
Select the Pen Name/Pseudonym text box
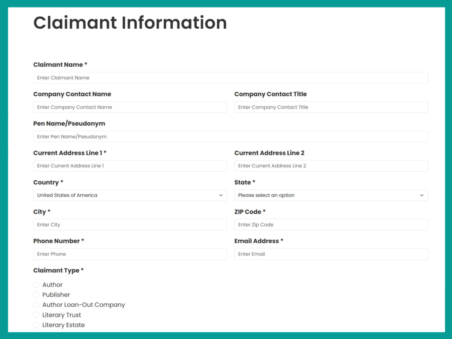(230, 136)
